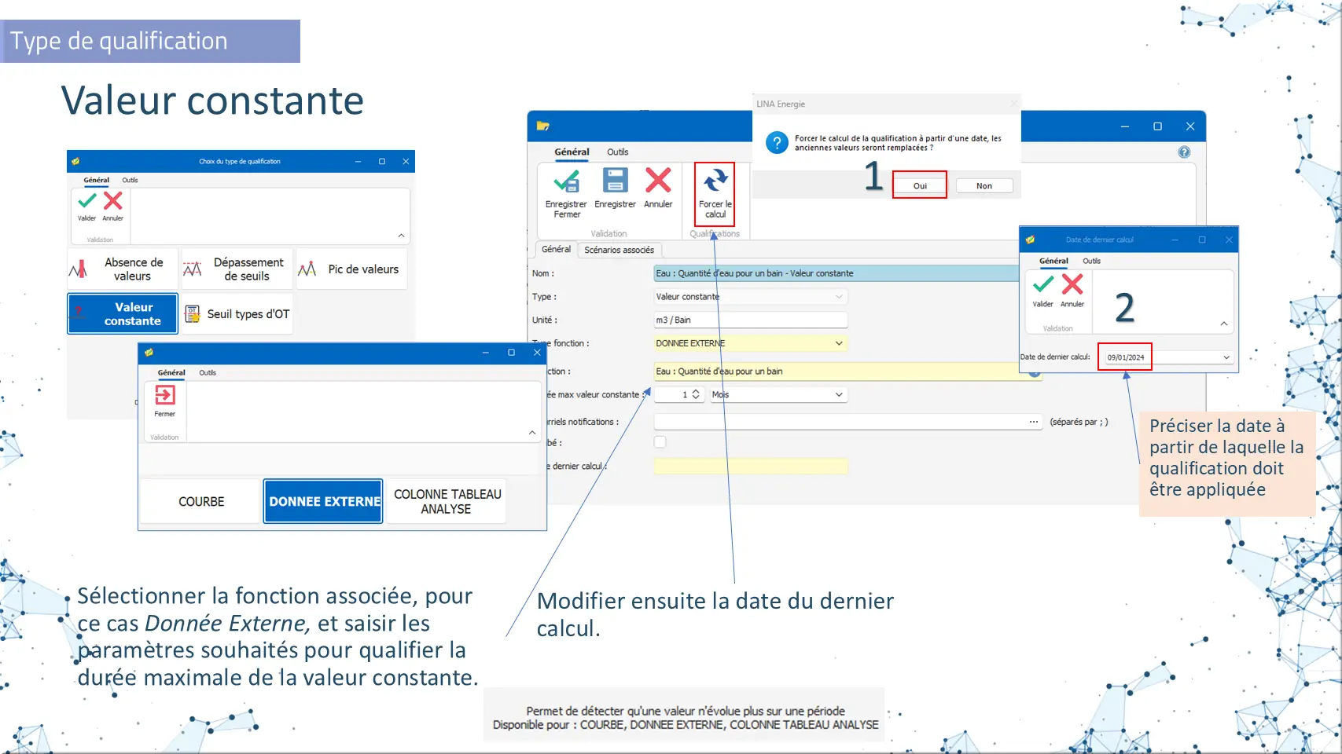Click Annuler in the Choix du type window
This screenshot has height=754, width=1342.
point(113,202)
